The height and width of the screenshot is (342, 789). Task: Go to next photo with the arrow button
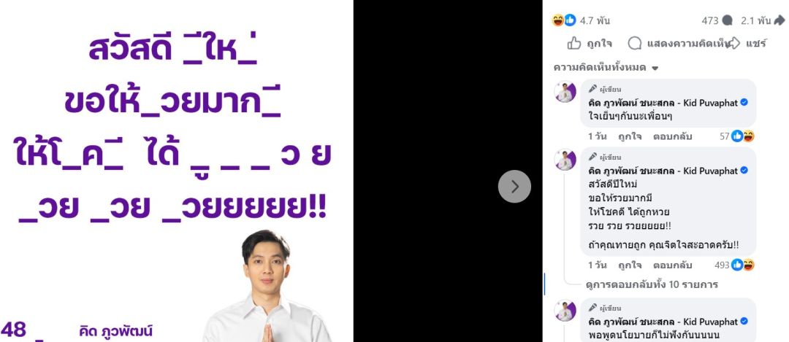(x=514, y=187)
